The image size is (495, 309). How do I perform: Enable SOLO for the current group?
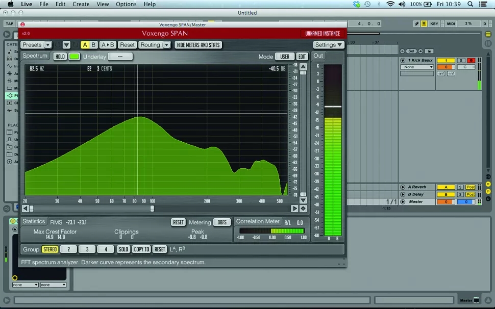(x=123, y=249)
